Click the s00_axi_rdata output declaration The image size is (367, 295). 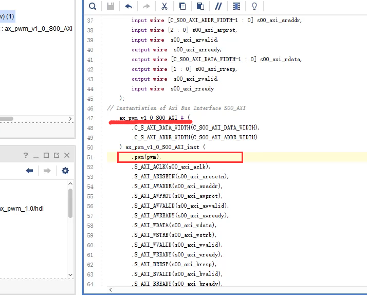(217, 60)
